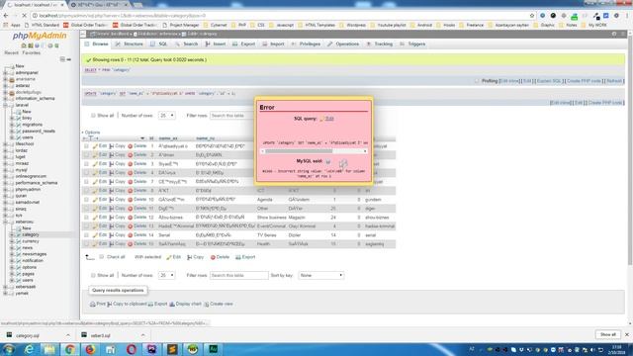The width and height of the screenshot is (633, 356).
Task: Copy row with id 14
Action: [x=117, y=235]
